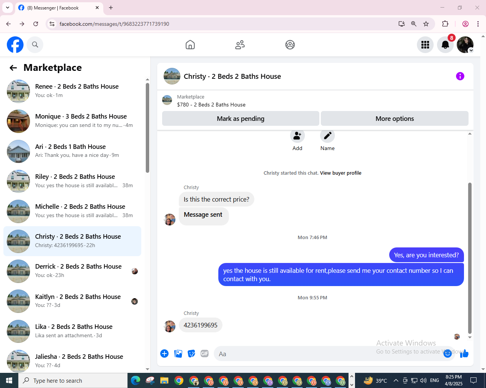Image resolution: width=486 pixels, height=388 pixels.
Task: Open Riley's 2 Beds 2 Baths conversation
Action: click(72, 181)
